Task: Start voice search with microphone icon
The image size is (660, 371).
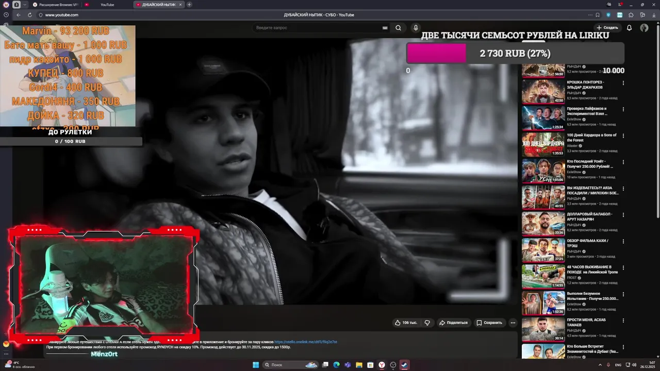Action: pos(416,28)
